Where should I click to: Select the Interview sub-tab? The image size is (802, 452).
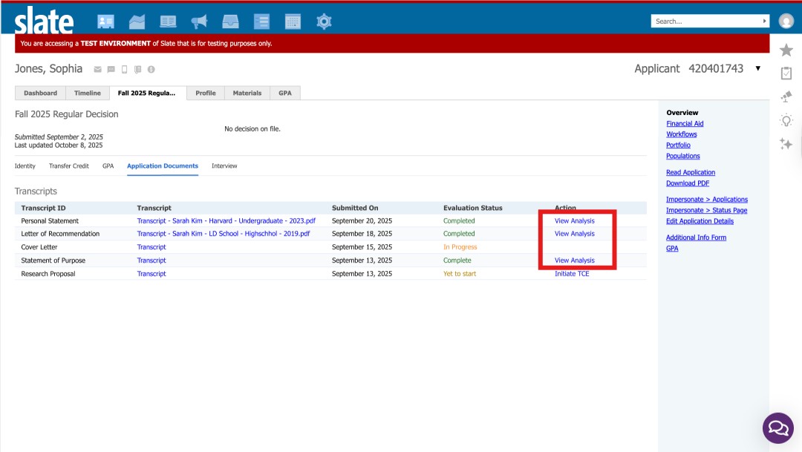click(x=224, y=166)
